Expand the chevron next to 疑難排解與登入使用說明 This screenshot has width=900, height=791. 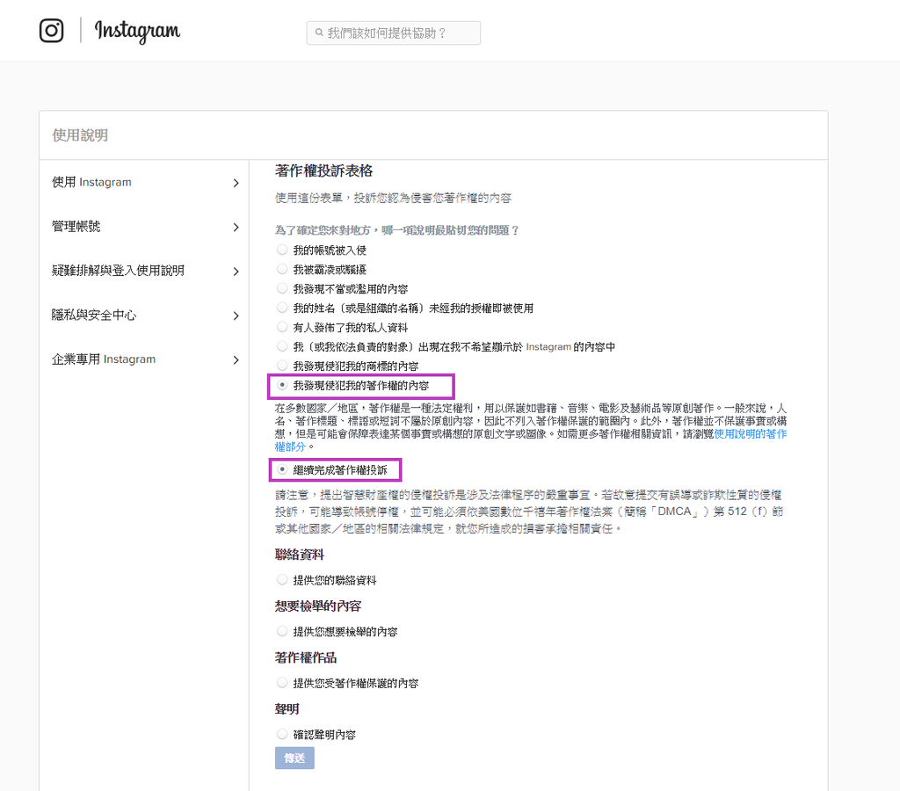[236, 272]
